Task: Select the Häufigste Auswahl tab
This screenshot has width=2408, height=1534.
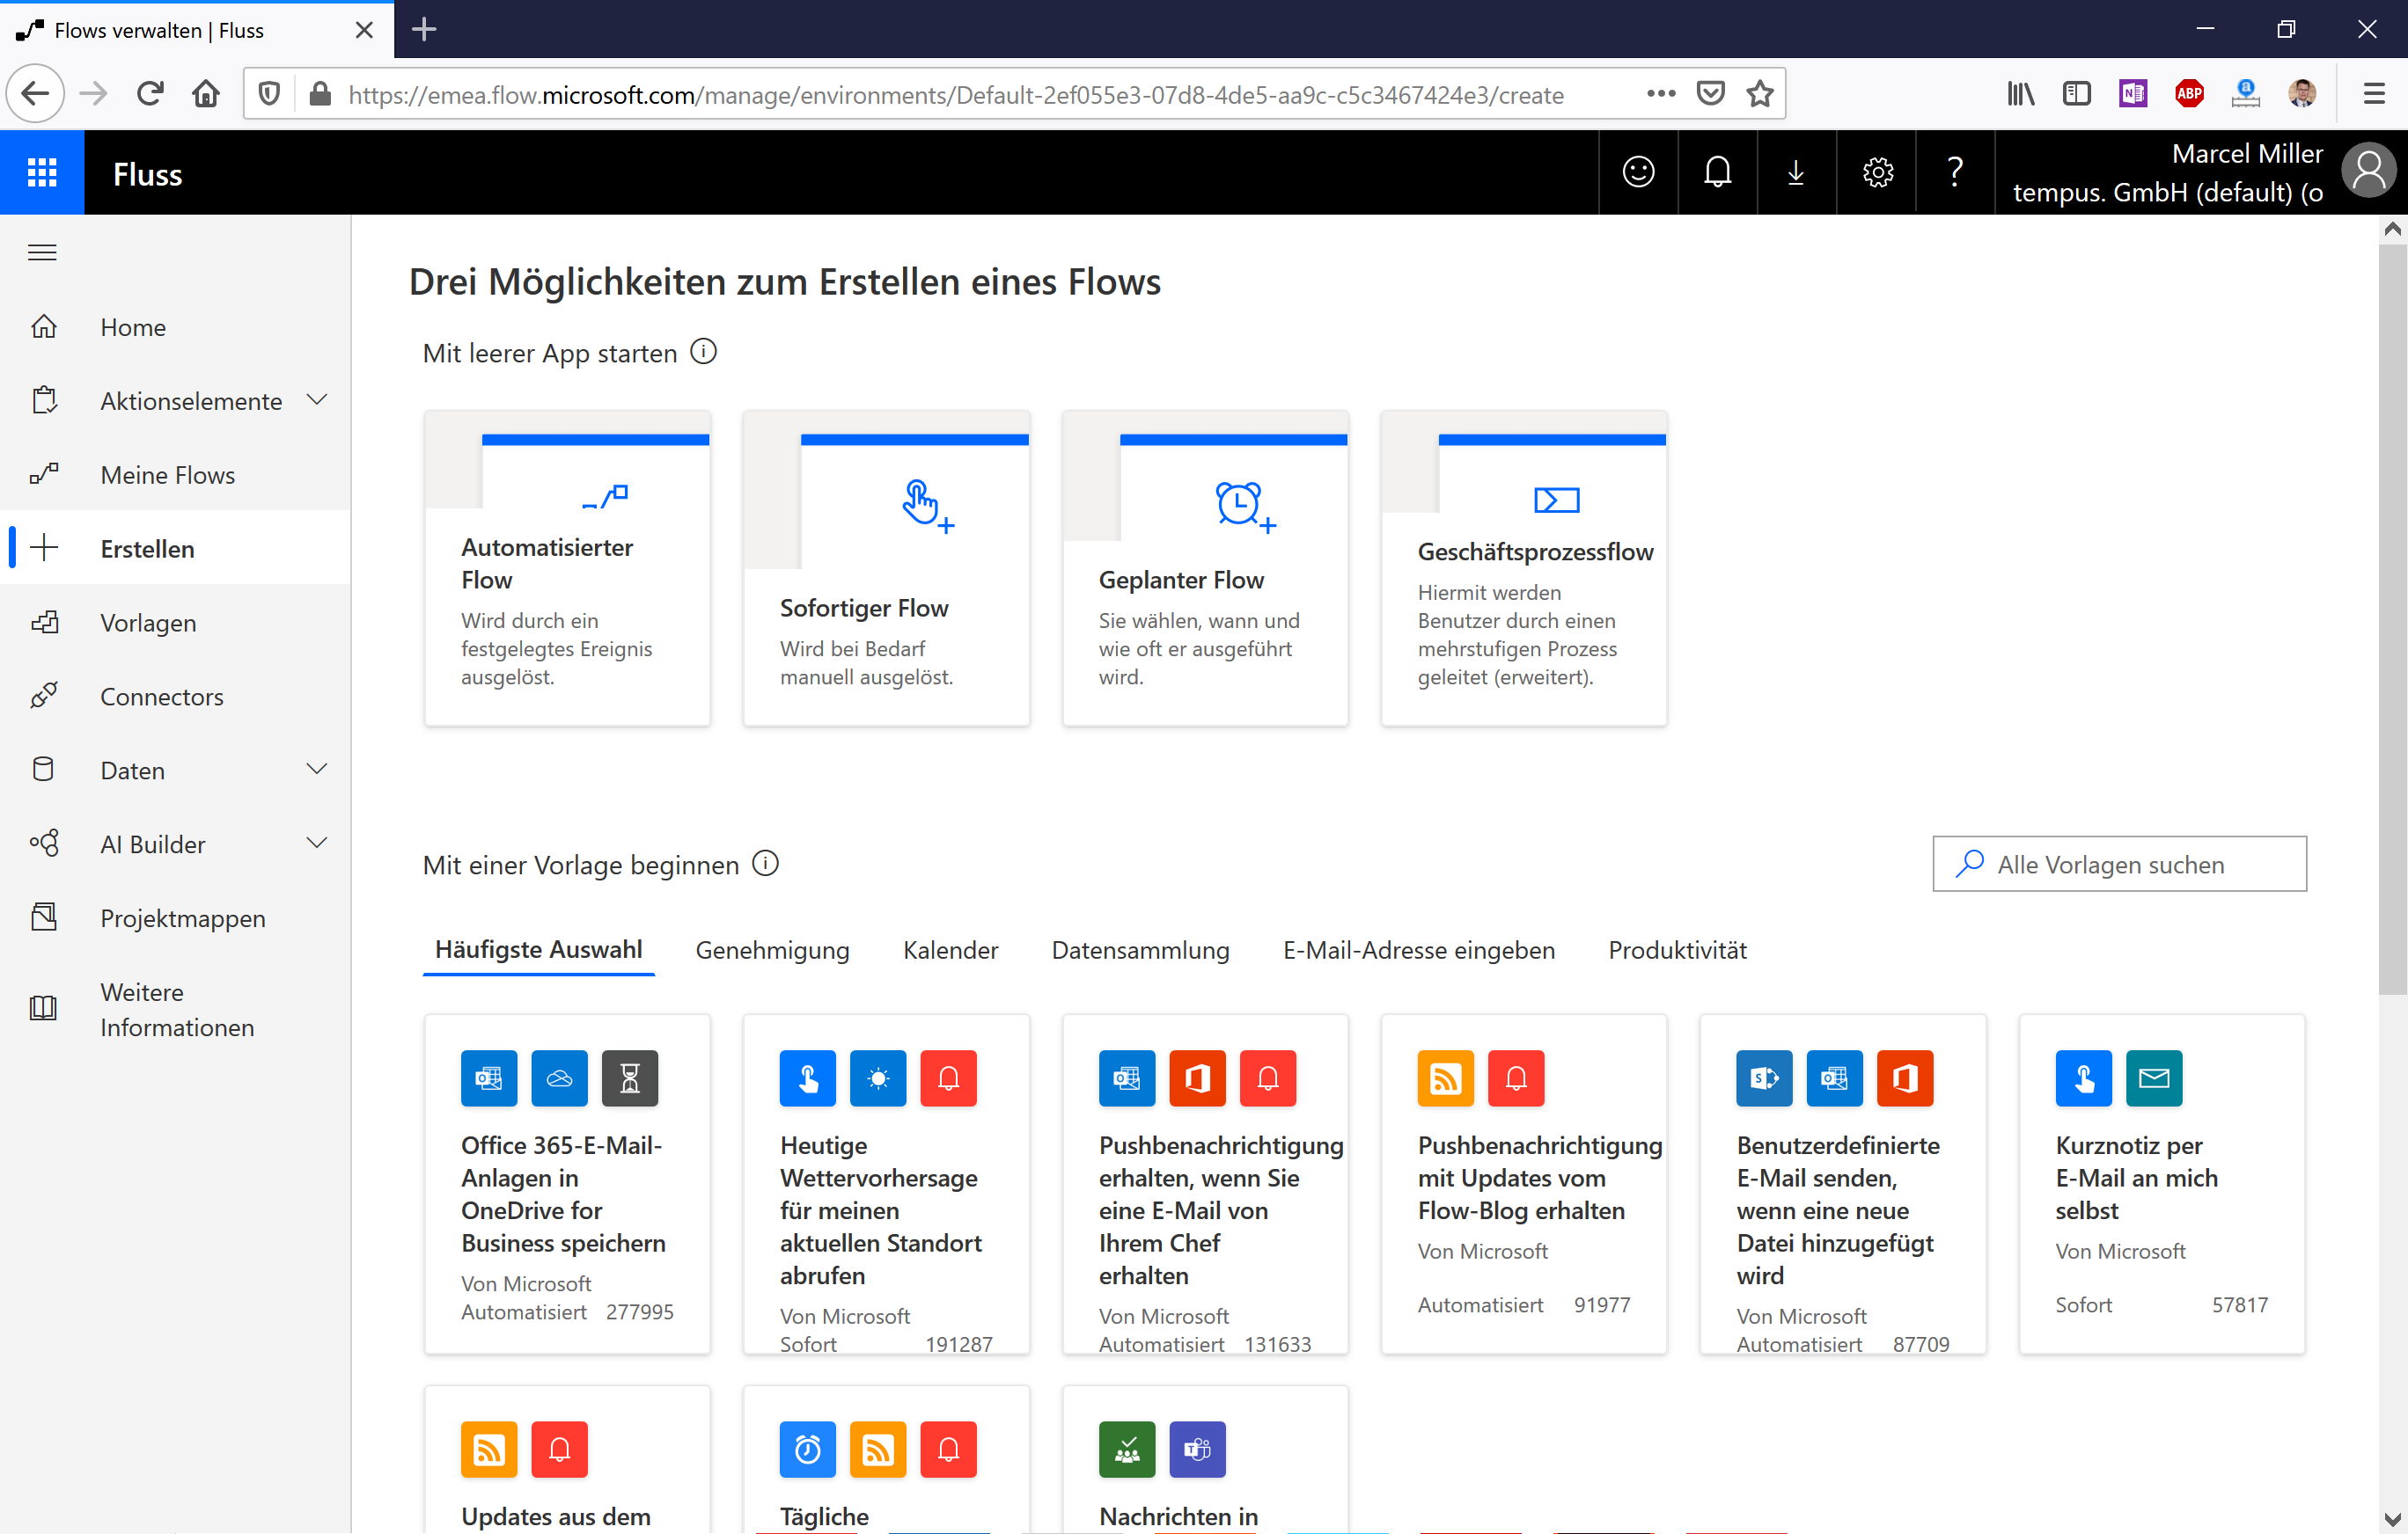Action: pyautogui.click(x=538, y=949)
